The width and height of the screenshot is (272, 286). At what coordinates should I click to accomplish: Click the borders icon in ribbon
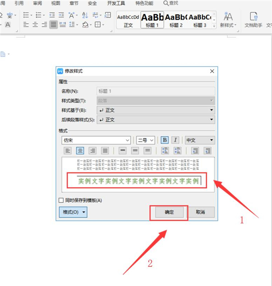click(x=98, y=25)
